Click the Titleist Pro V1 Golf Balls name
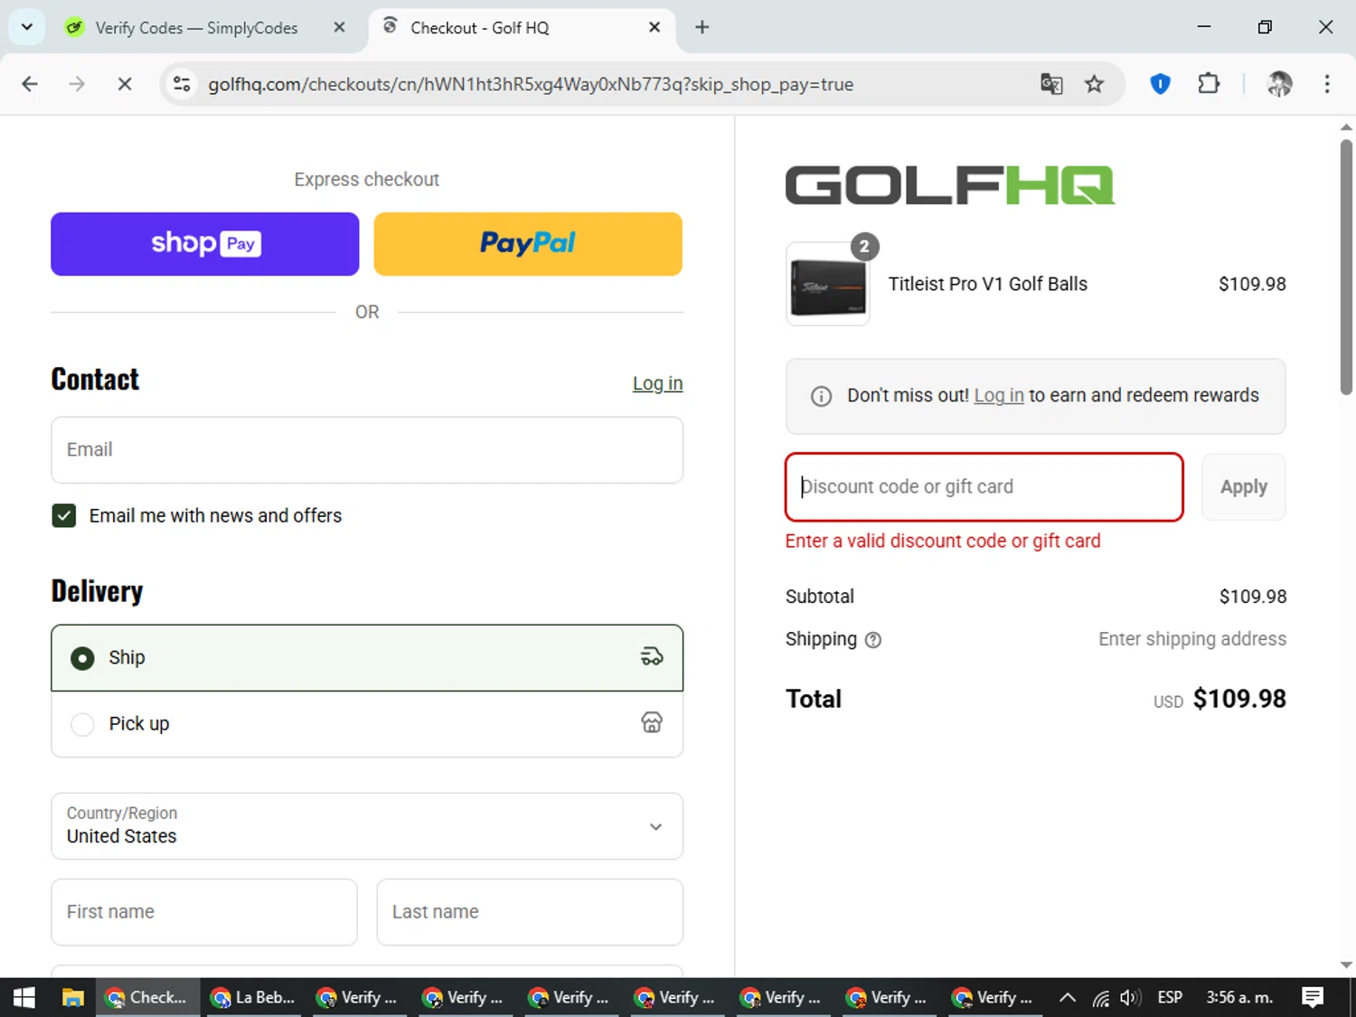Screen dimensions: 1356x1017 point(988,284)
